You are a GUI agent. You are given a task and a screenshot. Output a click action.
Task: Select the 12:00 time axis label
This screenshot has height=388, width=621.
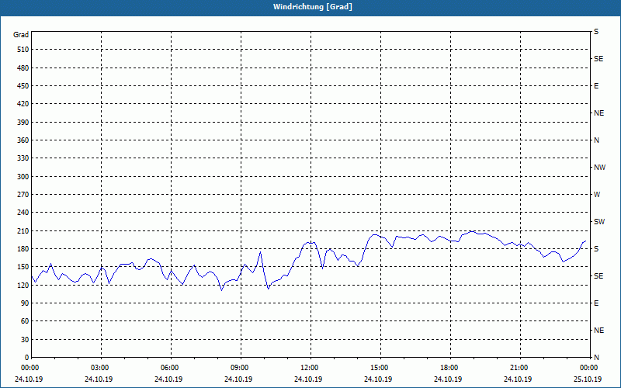click(310, 368)
